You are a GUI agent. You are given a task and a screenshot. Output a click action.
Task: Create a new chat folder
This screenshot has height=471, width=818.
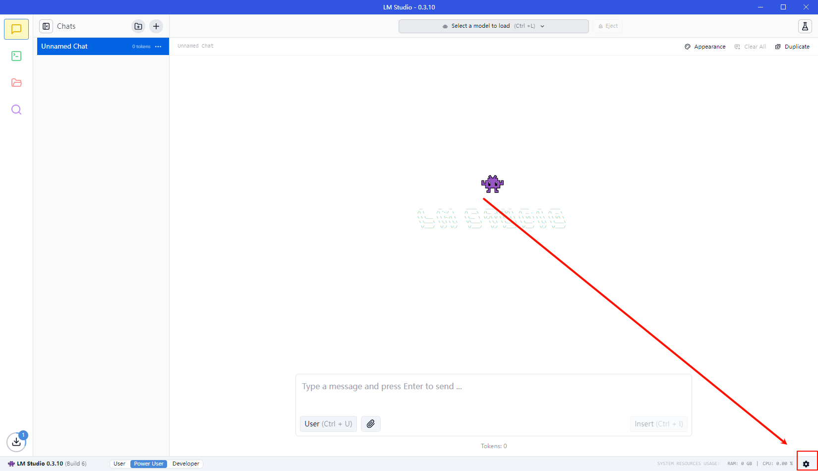(138, 26)
